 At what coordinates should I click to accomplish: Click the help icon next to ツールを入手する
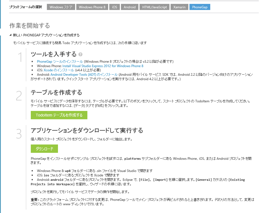[80, 54]
